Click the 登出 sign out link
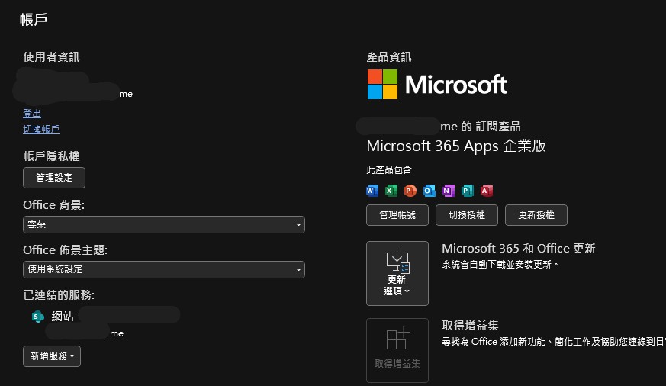The image size is (666, 386). tap(32, 114)
